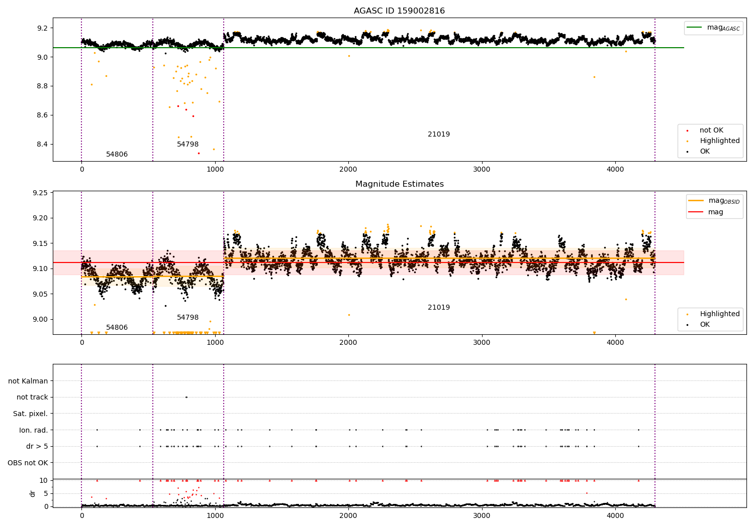Click OBSID label 21019 in middle plot
754x527 pixels.
coord(439,308)
